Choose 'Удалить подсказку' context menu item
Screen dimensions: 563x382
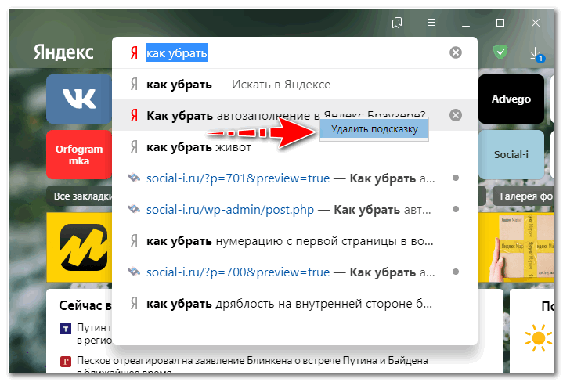(374, 129)
